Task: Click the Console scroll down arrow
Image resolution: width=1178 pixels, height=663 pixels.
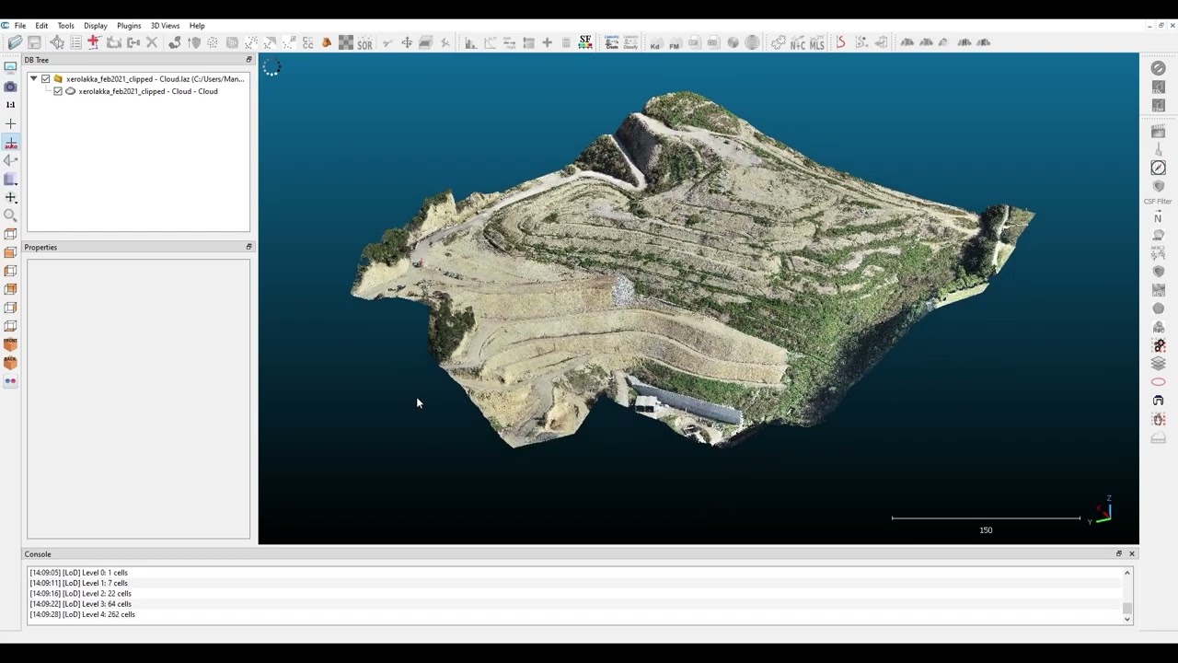Action: (x=1127, y=619)
